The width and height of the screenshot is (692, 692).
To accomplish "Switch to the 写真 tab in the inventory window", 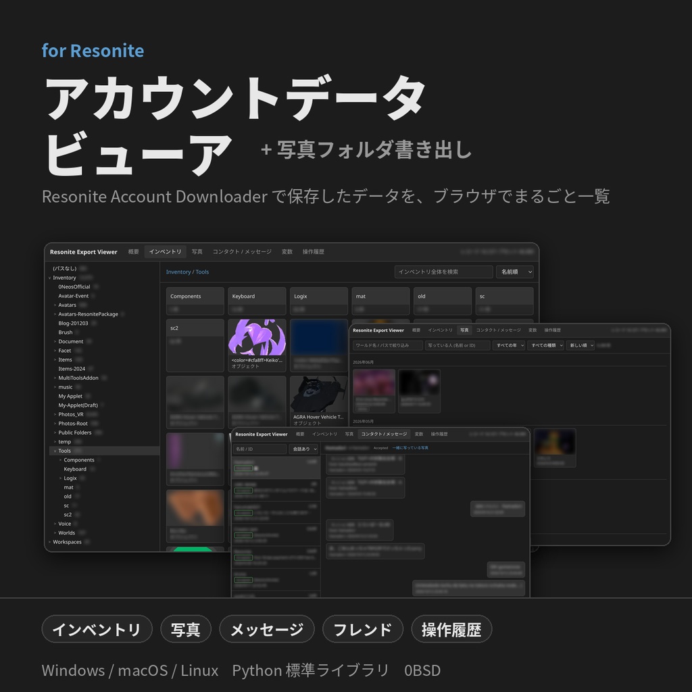I will pos(197,251).
